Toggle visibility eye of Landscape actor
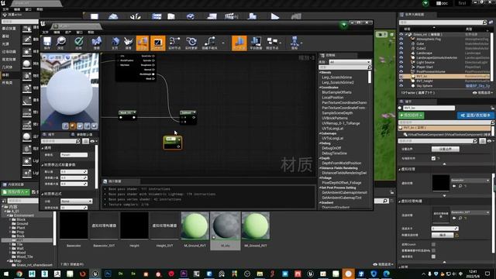Screen dimensions: 496x279 pyautogui.click(x=401, y=53)
